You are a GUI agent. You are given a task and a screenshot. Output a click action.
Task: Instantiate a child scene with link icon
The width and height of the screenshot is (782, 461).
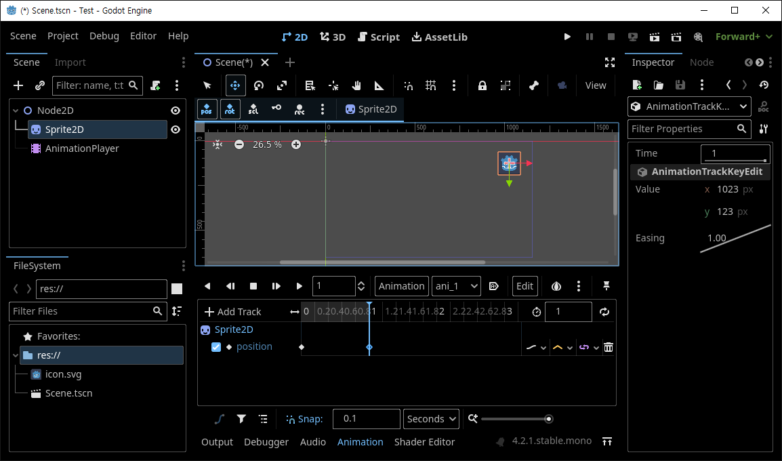point(40,85)
